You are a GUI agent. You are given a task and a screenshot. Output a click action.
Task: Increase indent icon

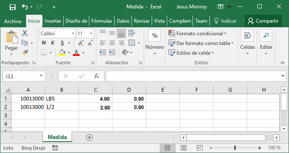pos(112,53)
